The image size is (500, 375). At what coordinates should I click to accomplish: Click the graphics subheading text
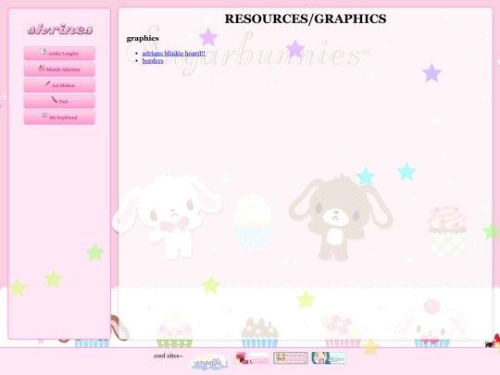(143, 38)
